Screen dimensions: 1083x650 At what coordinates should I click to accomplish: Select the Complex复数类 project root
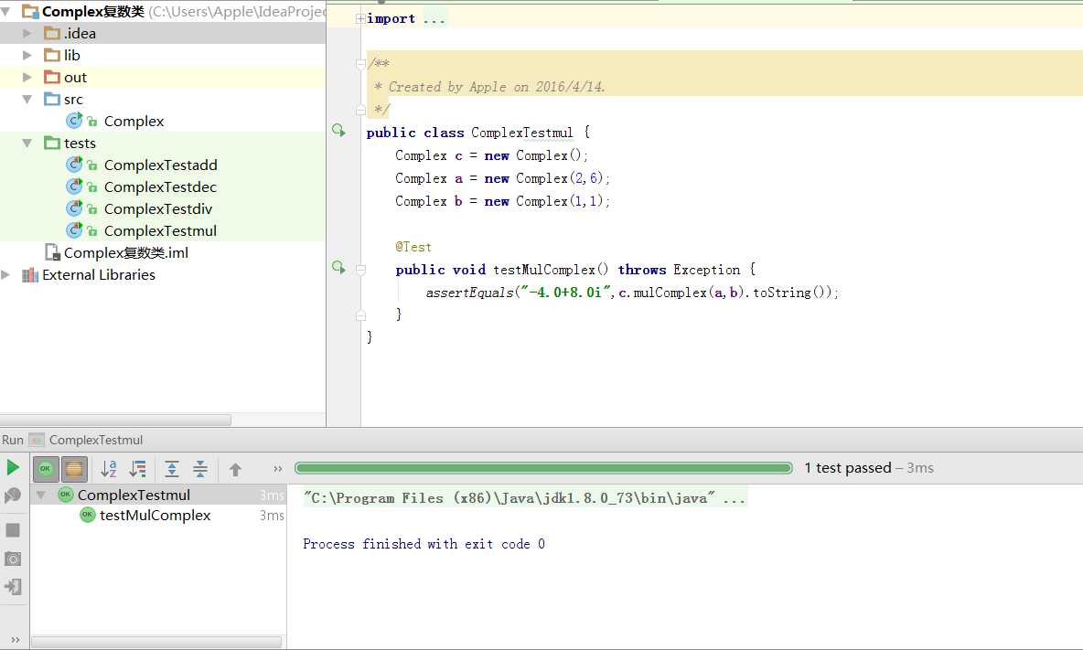[93, 11]
